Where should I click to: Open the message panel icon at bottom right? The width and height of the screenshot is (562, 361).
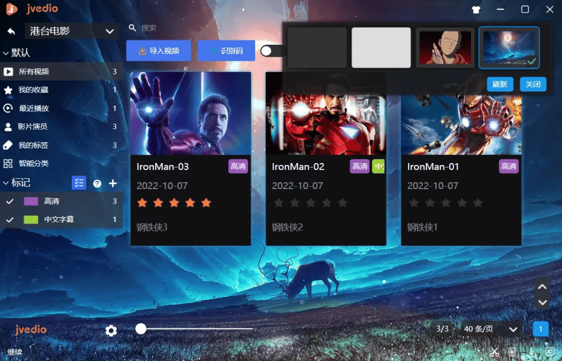click(x=550, y=352)
